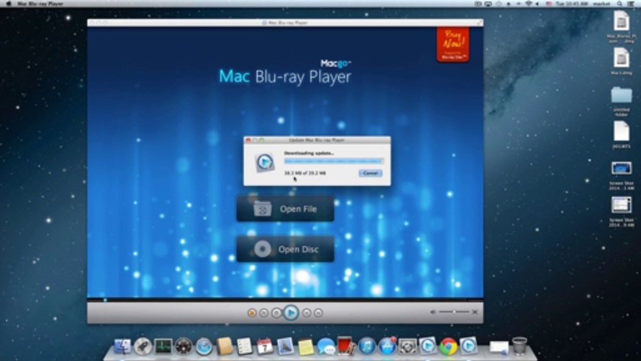
Task: Open the Mac Blu-ray Player menu
Action: pos(41,4)
